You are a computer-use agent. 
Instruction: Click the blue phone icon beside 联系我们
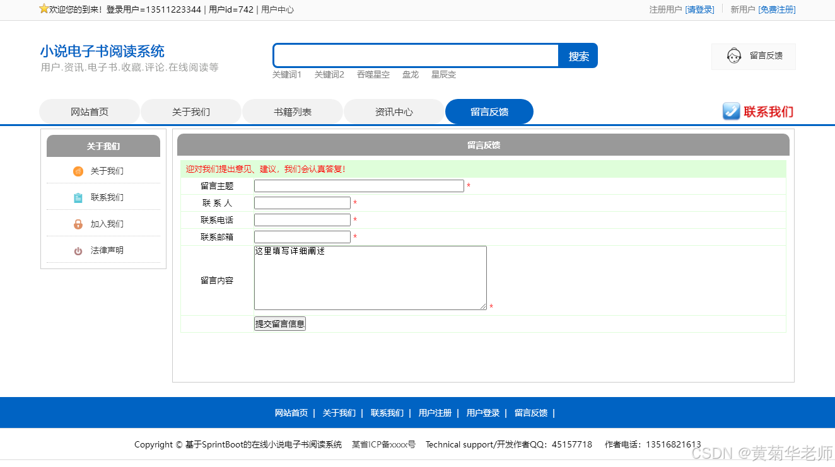[731, 112]
